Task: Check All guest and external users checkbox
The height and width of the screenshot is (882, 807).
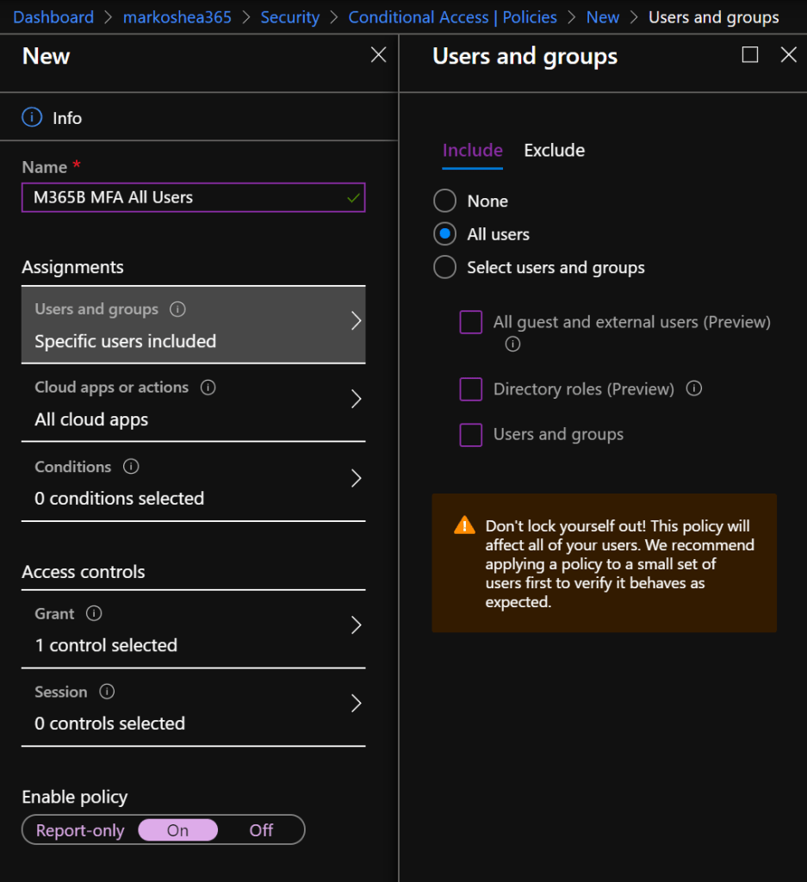Action: (x=470, y=323)
